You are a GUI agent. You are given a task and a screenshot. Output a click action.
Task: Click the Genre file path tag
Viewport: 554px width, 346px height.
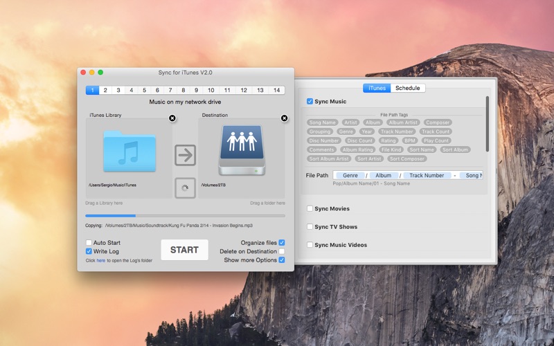[x=346, y=131]
